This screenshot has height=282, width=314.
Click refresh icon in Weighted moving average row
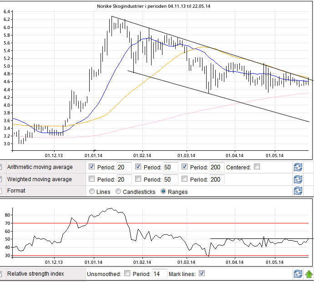pos(298,179)
